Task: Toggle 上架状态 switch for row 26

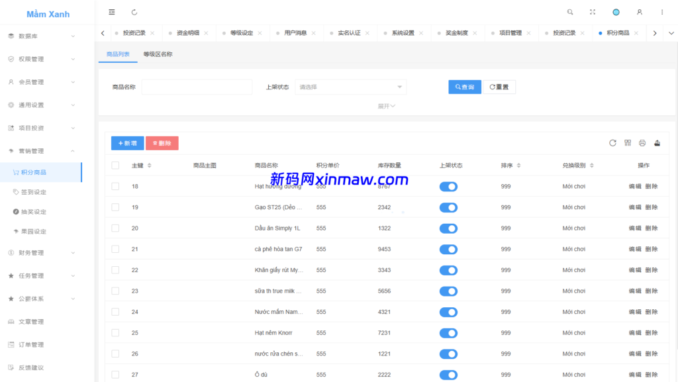Action: (x=448, y=354)
